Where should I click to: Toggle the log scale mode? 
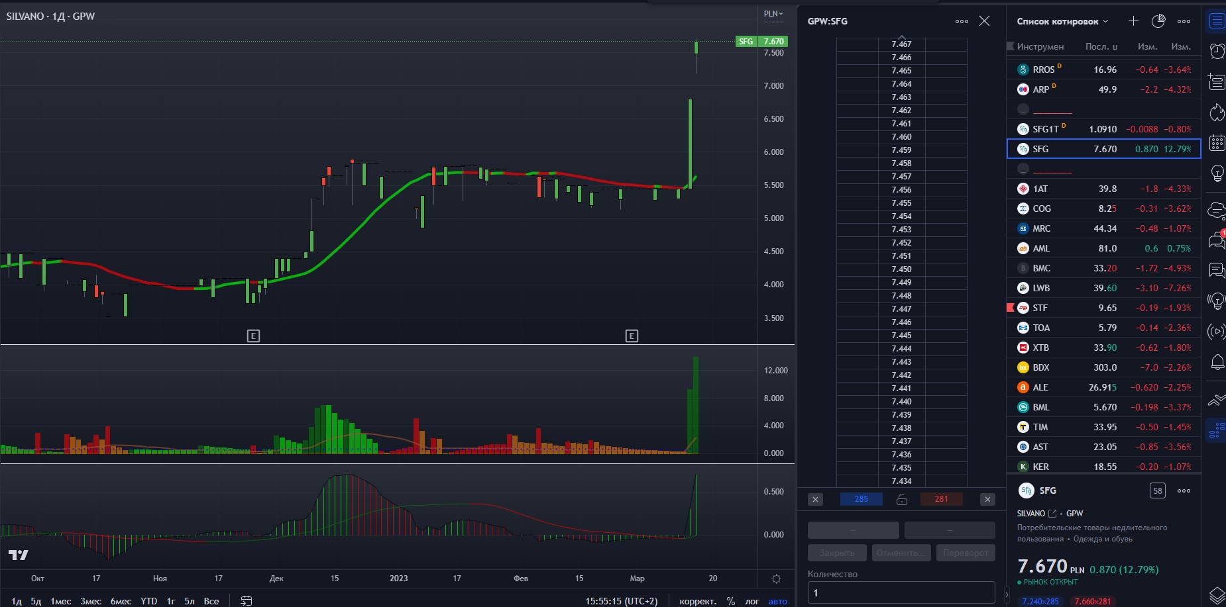coord(752,601)
